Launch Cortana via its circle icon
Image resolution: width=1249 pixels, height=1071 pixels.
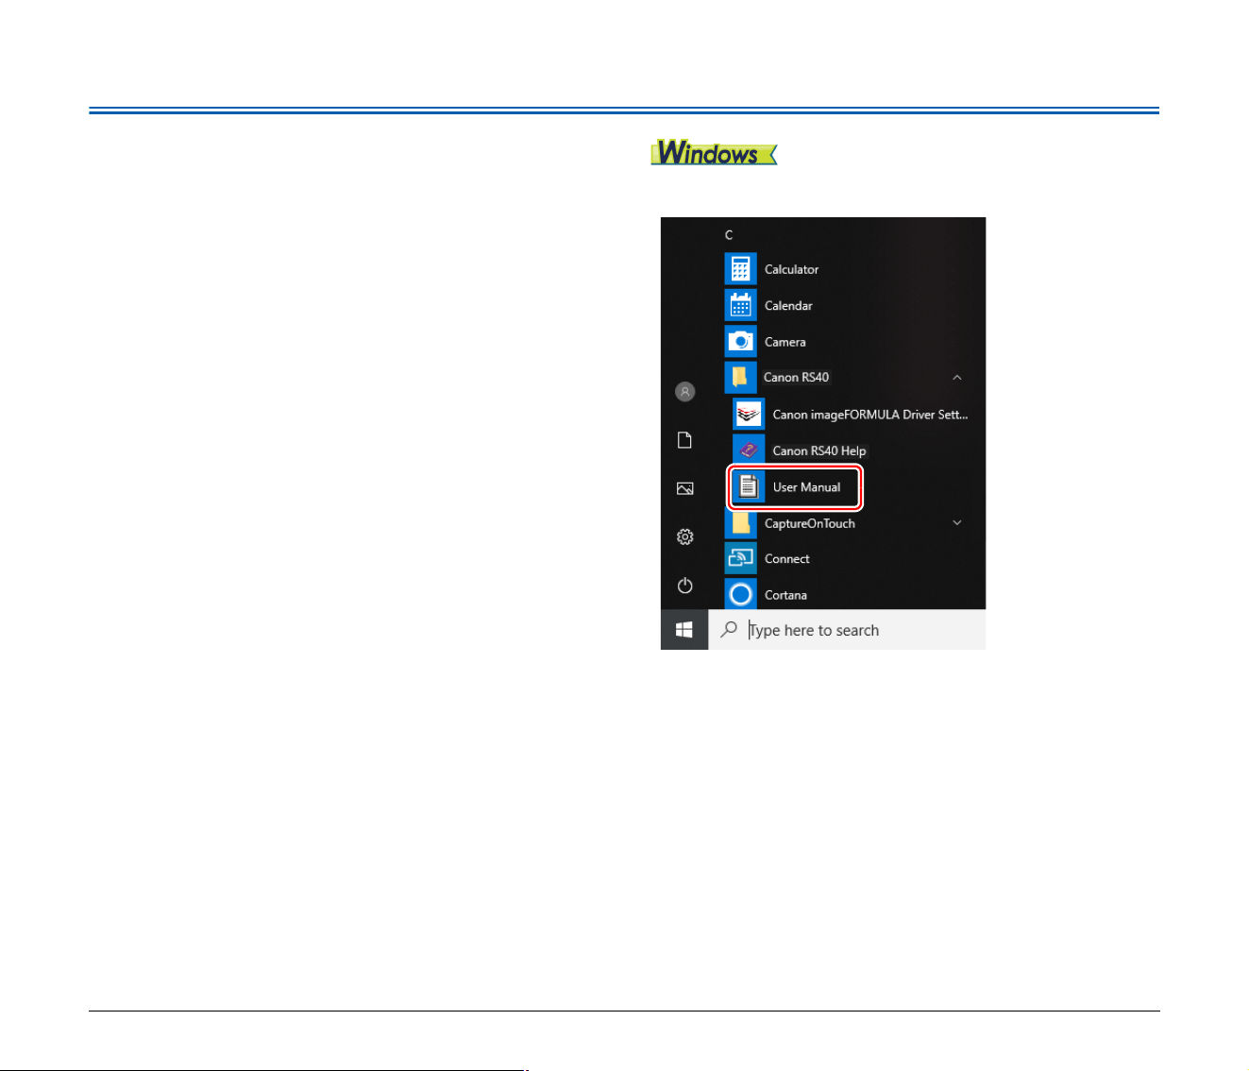(x=740, y=594)
